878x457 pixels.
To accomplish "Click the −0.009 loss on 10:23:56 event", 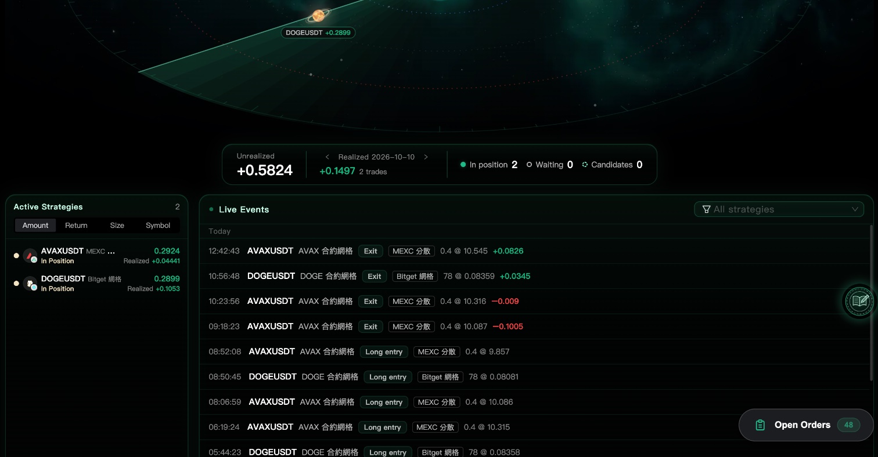I will [x=505, y=302].
